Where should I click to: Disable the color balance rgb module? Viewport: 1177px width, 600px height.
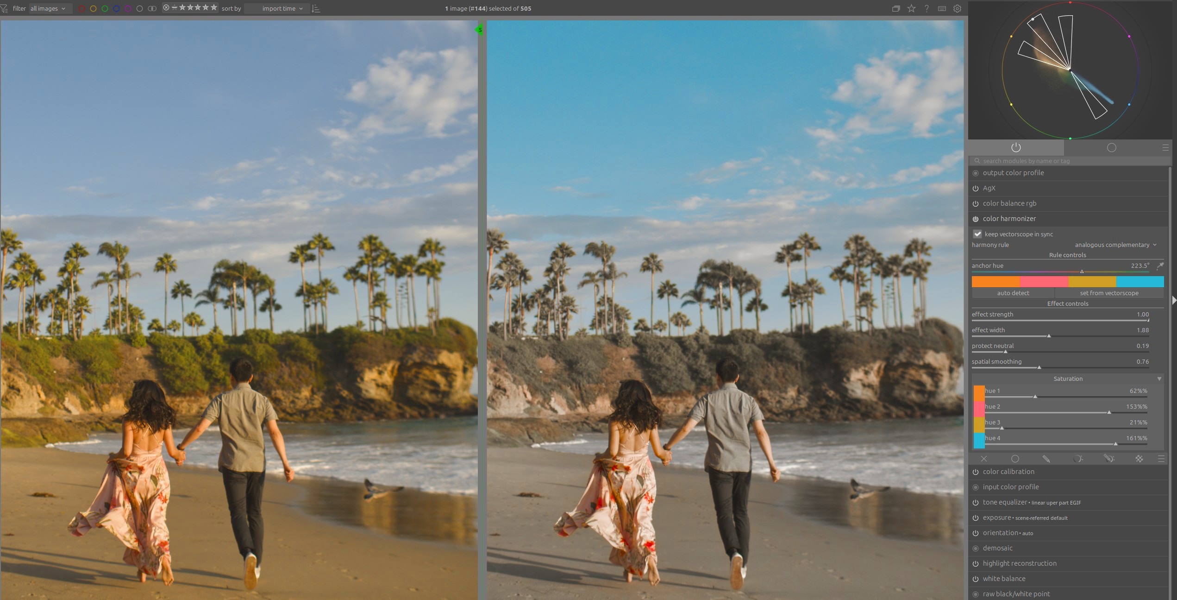[x=976, y=204]
